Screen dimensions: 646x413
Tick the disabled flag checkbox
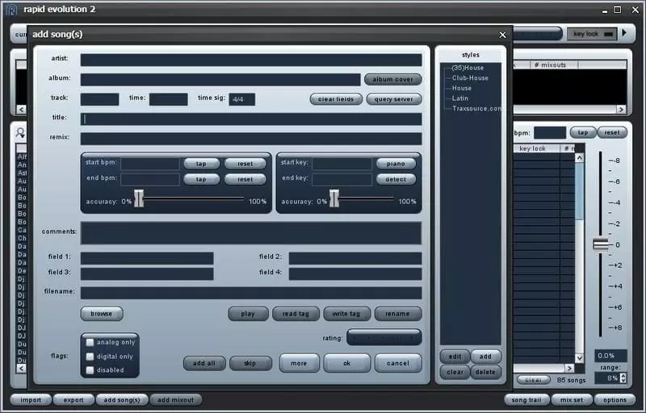90,370
